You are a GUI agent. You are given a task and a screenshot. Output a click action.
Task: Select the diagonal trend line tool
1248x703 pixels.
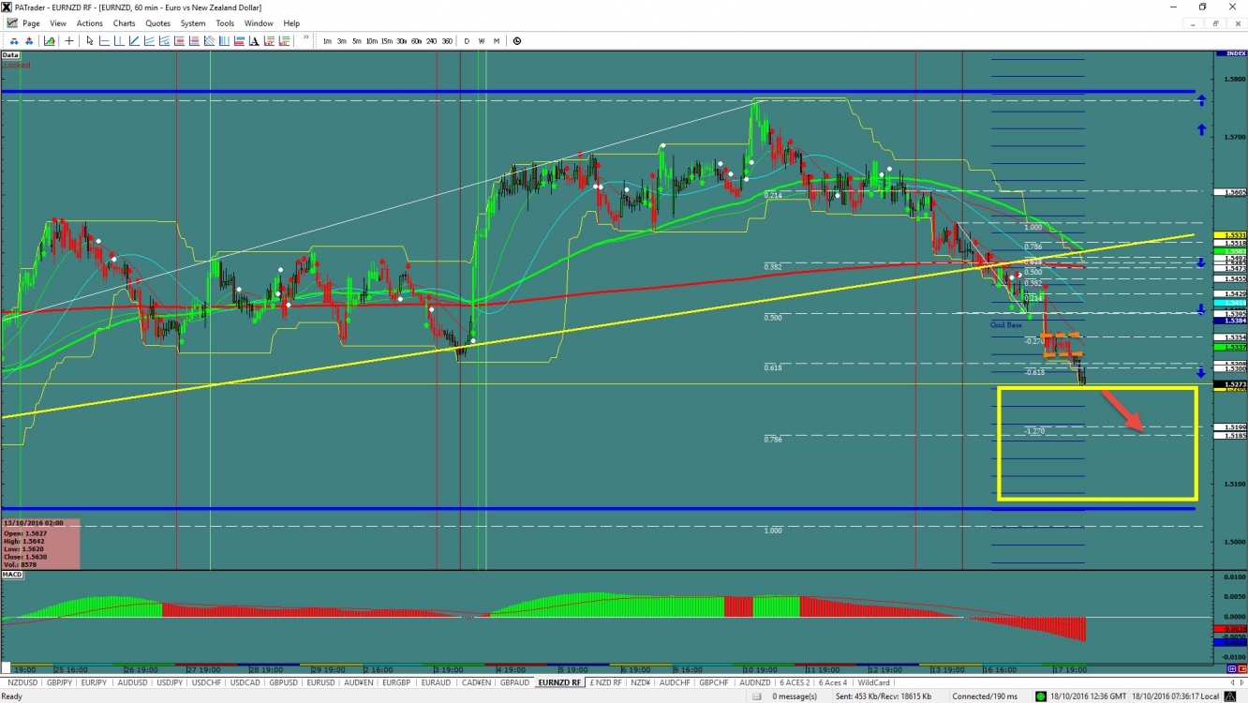(134, 41)
